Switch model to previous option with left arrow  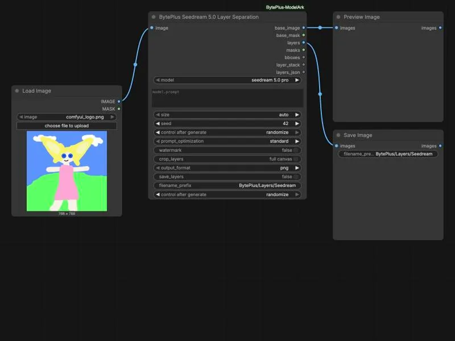tap(158, 80)
